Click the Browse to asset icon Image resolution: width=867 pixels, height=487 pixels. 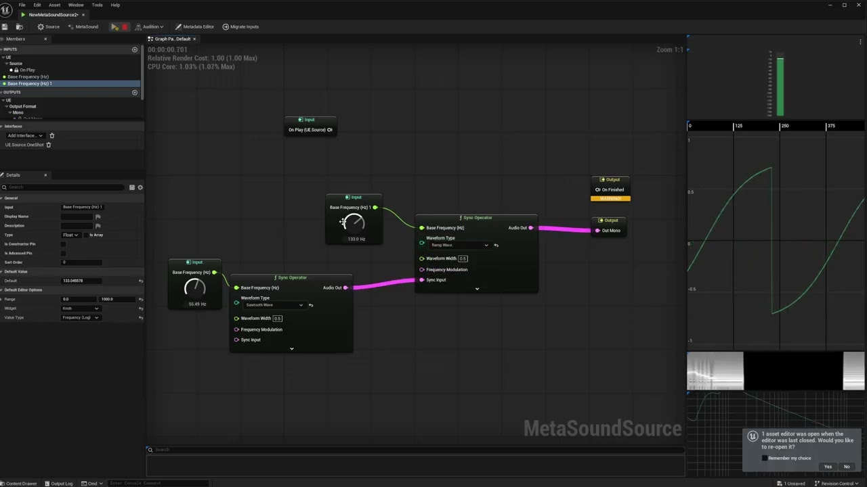click(x=19, y=26)
